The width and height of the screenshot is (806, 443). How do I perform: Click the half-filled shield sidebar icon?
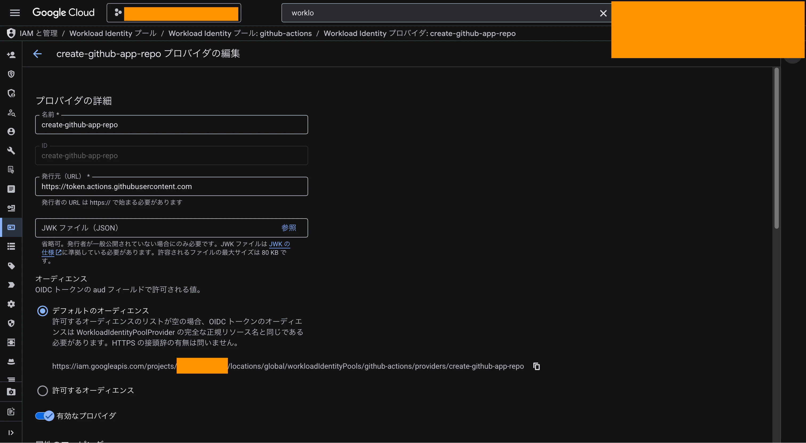(x=11, y=323)
